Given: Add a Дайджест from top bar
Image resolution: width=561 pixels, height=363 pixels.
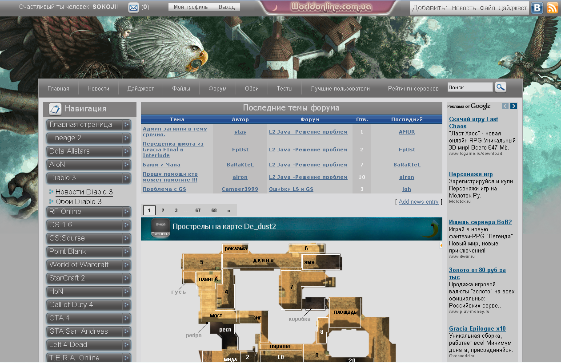Looking at the screenshot, I should coord(513,8).
